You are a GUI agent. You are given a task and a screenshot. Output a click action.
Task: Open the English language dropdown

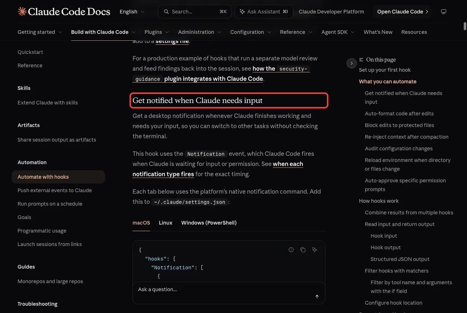click(132, 12)
